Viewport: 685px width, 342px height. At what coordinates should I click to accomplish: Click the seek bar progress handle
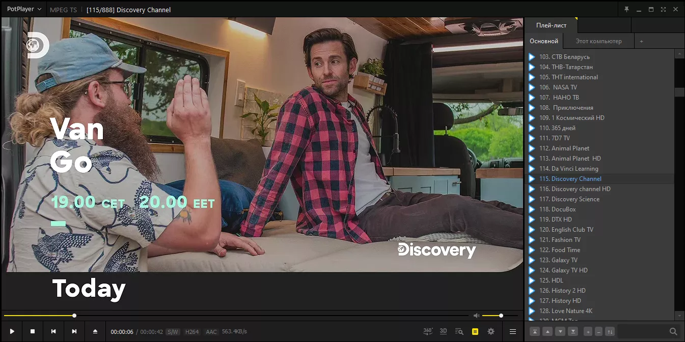coord(74,316)
